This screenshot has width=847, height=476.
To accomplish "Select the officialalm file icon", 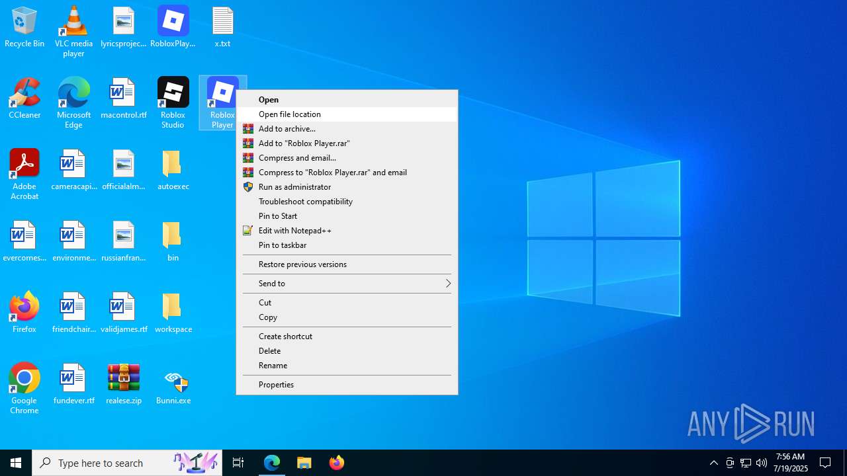I will tap(123, 170).
